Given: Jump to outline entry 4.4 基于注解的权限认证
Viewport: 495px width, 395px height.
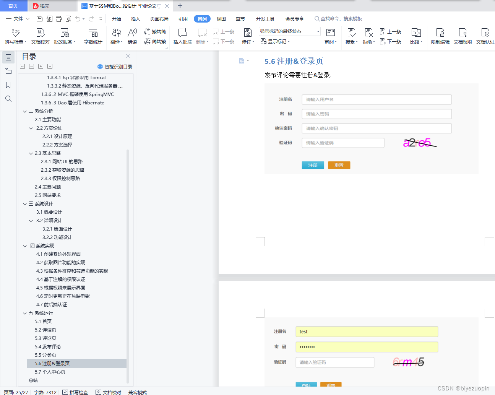Looking at the screenshot, I should pos(61,280).
